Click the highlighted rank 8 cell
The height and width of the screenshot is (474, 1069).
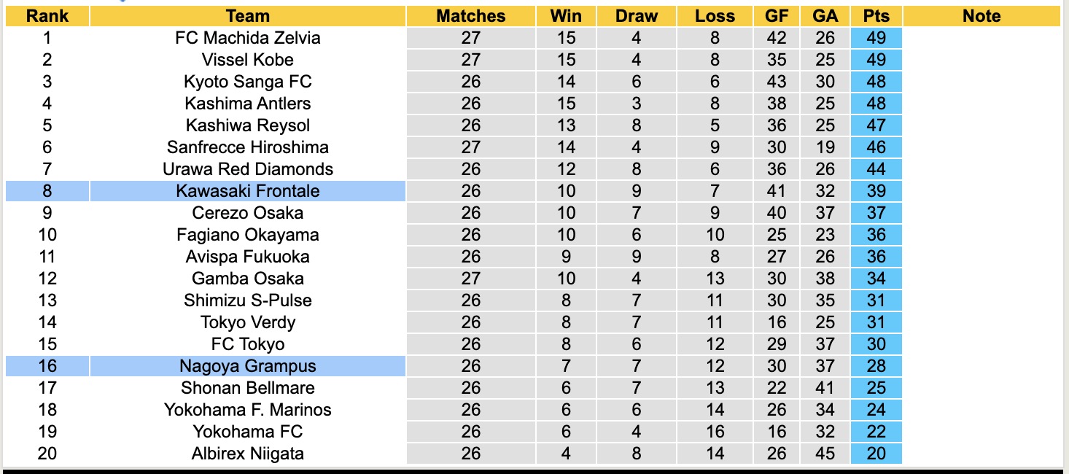47,191
